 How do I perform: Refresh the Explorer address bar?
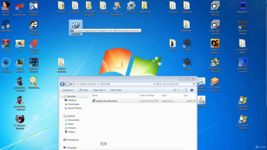point(158,84)
